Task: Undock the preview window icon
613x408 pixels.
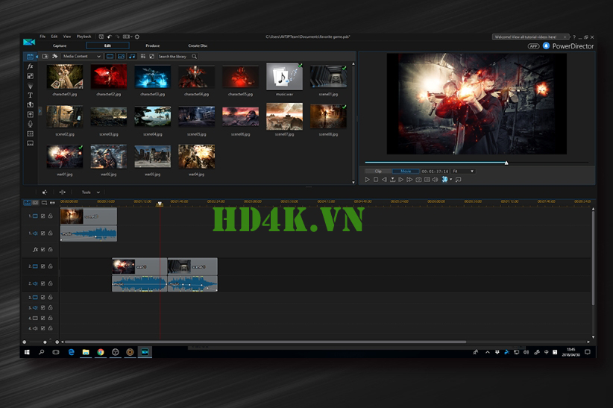Action: [x=459, y=180]
